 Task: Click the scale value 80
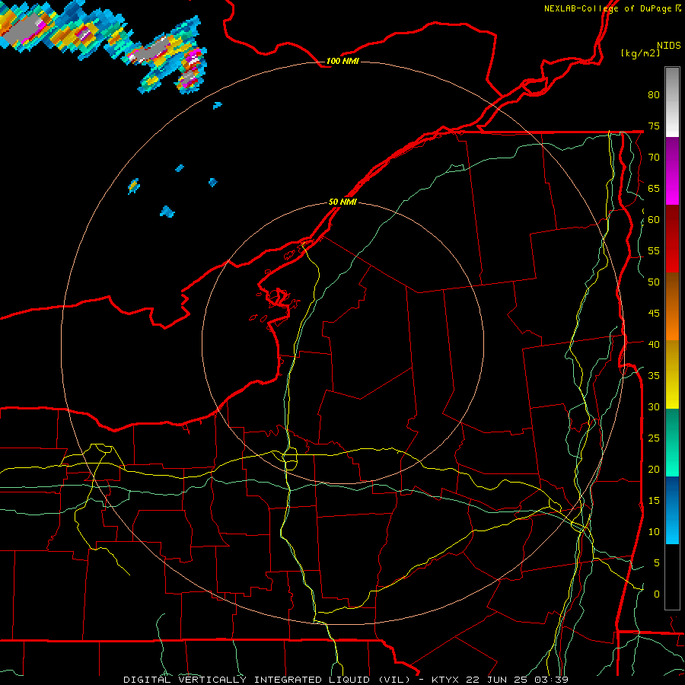coord(654,95)
